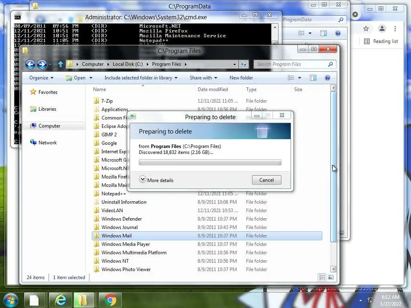411x308 pixels.
Task: Open Google Chrome from taskbar
Action: tap(110, 300)
